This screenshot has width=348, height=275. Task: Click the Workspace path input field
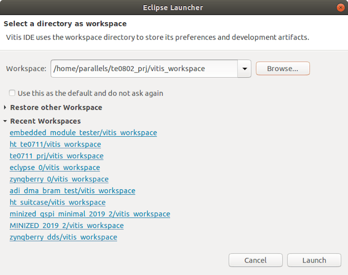144,69
